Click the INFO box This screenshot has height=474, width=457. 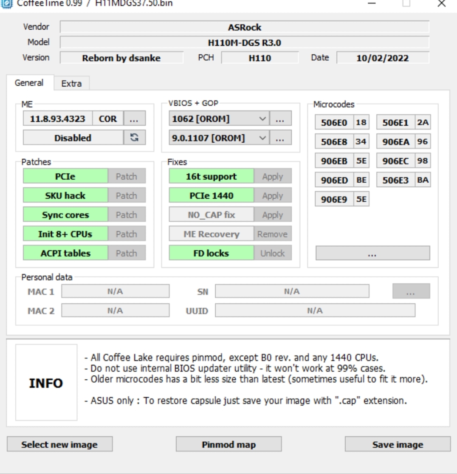click(x=46, y=382)
